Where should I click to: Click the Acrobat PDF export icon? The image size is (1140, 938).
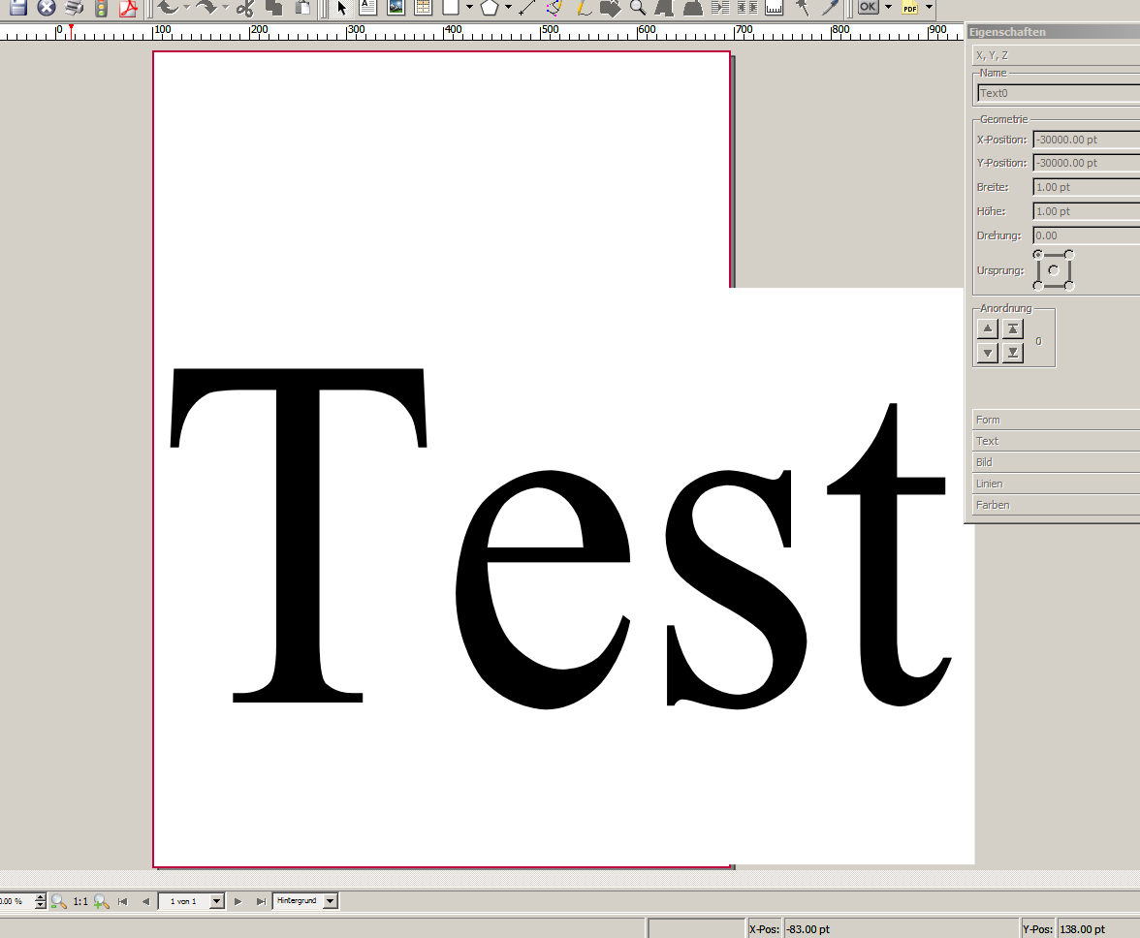[x=128, y=8]
